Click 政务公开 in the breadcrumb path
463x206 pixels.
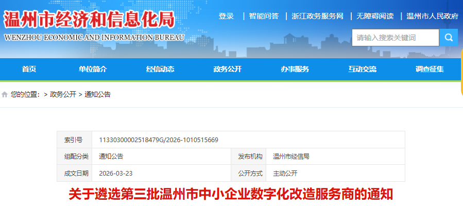[63, 95]
